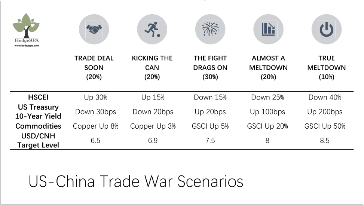The image size is (364, 205).
Task: Select the 7.5 USD/CNH target cell
Action: tap(210, 140)
